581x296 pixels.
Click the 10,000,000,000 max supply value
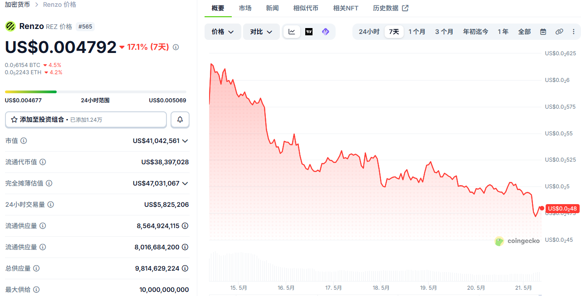(164, 290)
